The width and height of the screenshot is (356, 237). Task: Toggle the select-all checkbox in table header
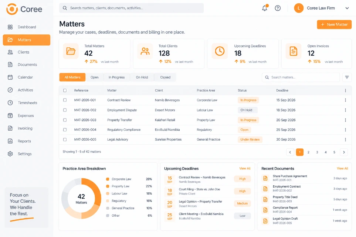point(65,90)
